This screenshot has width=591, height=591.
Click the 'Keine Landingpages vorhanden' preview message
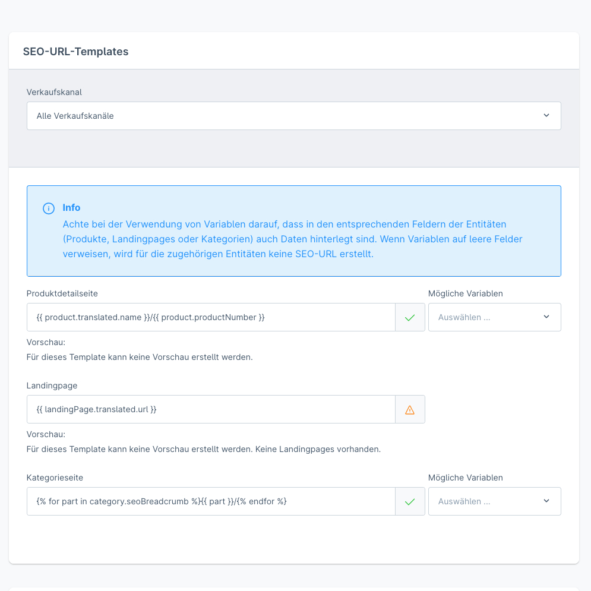pos(318,449)
